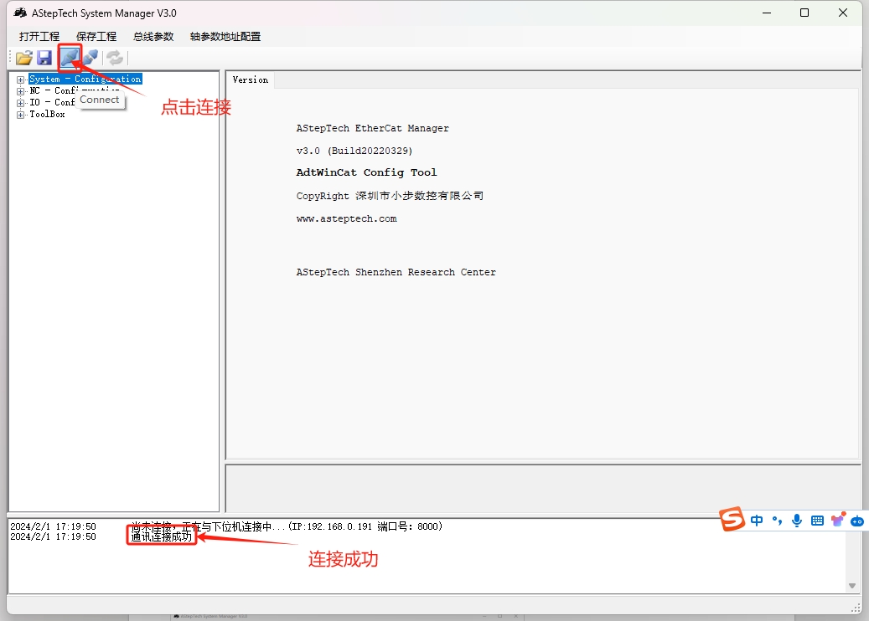
Task: Click the Sogou S logo icon
Action: coord(732,519)
